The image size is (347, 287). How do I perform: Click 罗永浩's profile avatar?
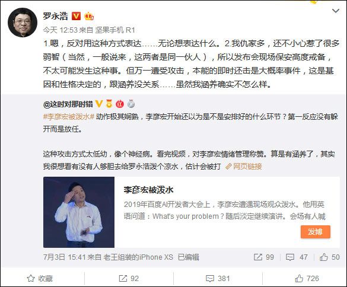(23, 23)
